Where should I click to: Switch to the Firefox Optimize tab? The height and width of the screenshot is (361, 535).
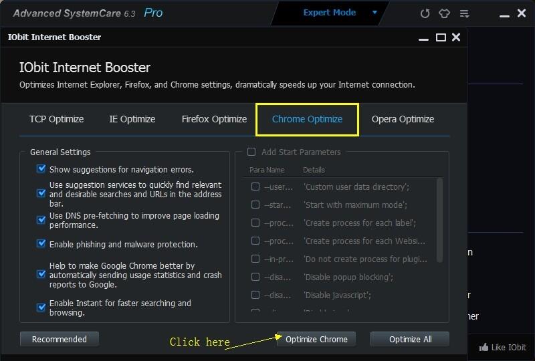214,119
